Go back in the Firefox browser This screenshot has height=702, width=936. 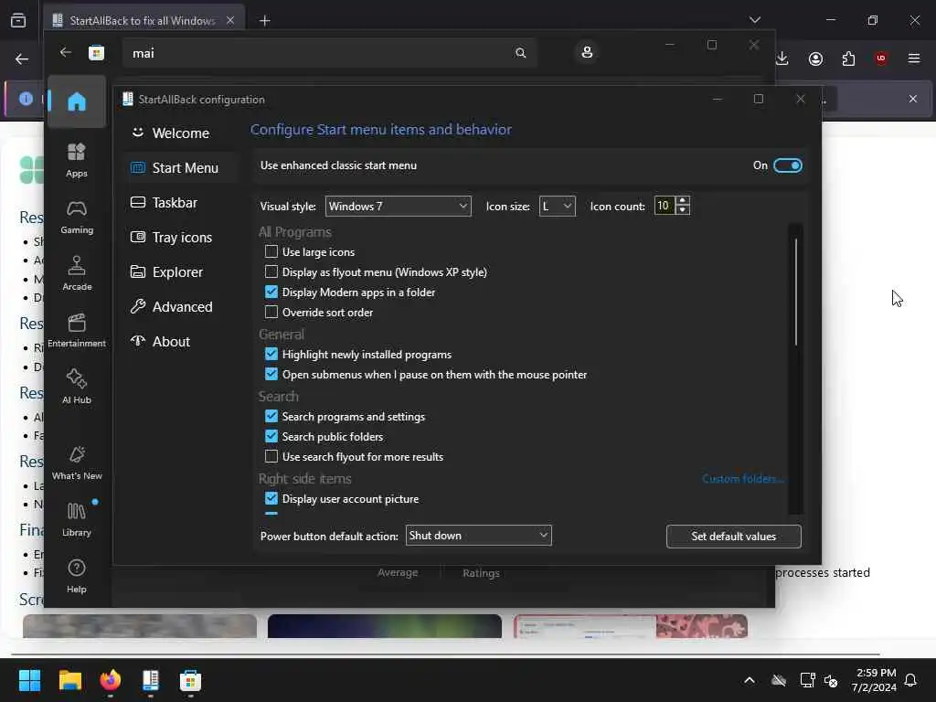(x=22, y=58)
